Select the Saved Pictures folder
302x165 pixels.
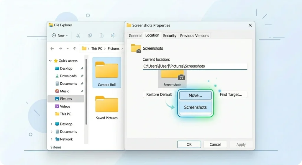point(107,108)
